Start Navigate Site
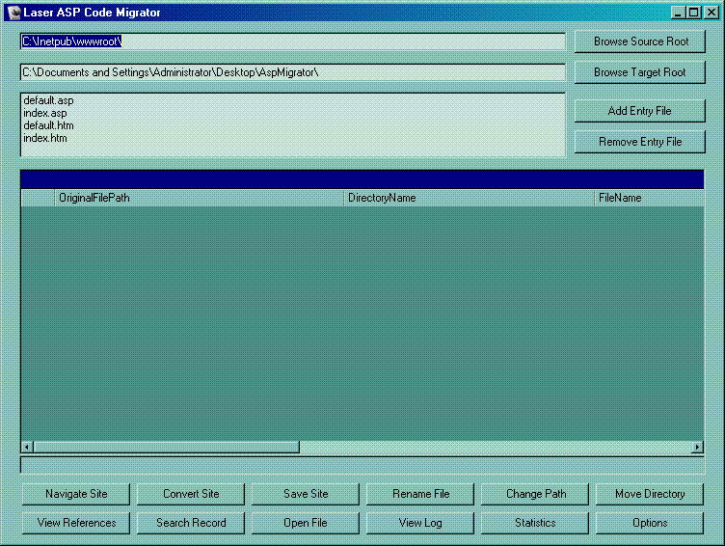Image resolution: width=725 pixels, height=546 pixels. [x=76, y=494]
